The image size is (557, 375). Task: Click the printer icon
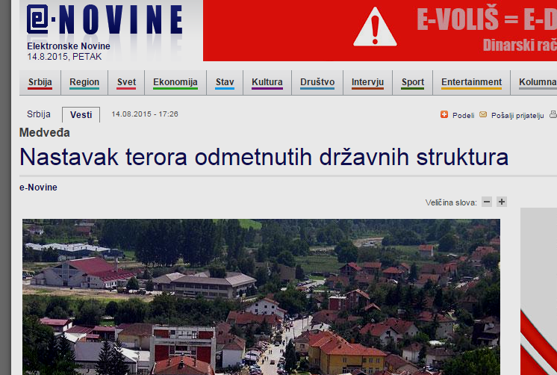(553, 114)
